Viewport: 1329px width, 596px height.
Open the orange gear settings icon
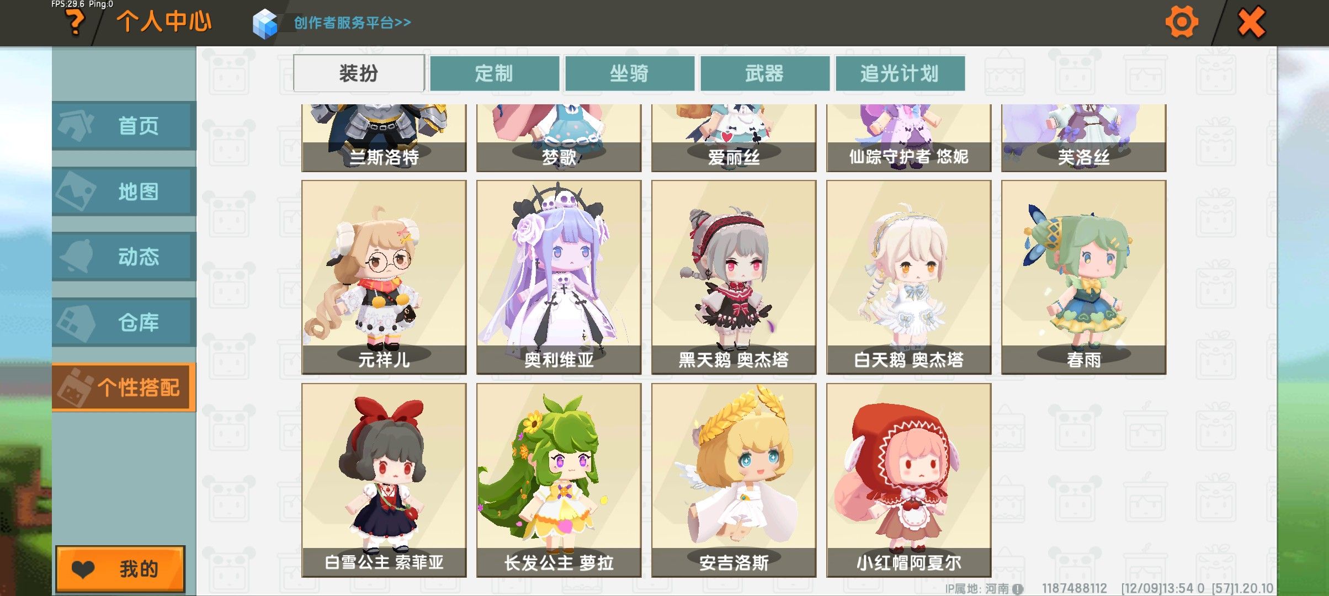pos(1182,22)
